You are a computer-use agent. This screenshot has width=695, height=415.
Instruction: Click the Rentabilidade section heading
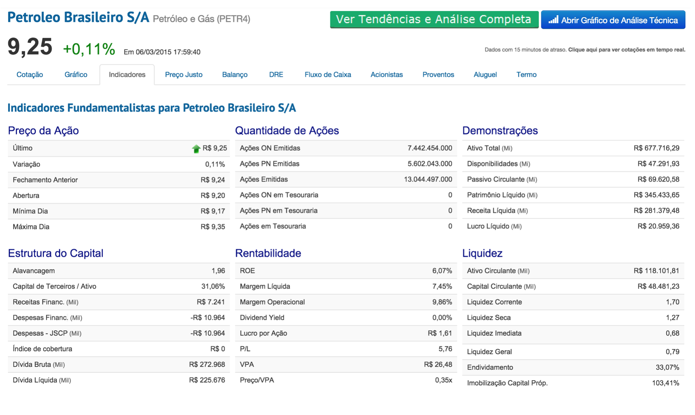pyautogui.click(x=268, y=253)
